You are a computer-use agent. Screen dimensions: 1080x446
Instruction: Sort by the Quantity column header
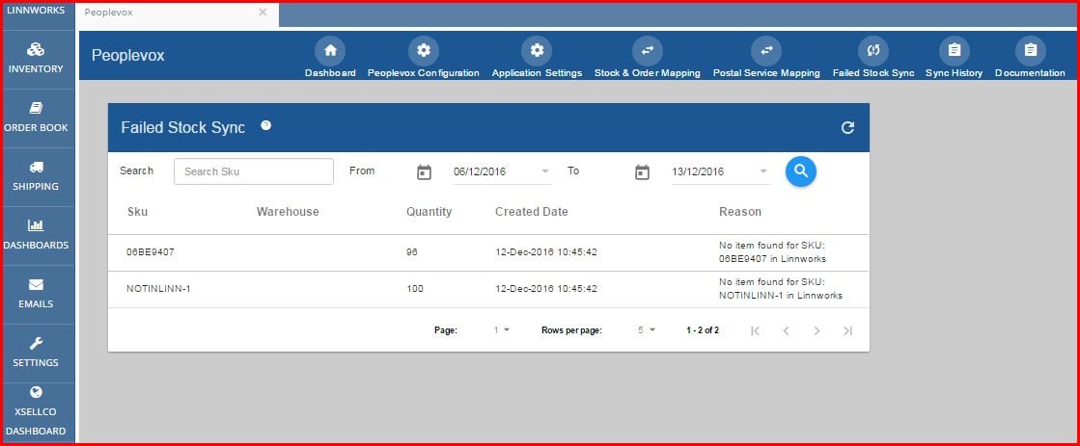[x=429, y=212]
